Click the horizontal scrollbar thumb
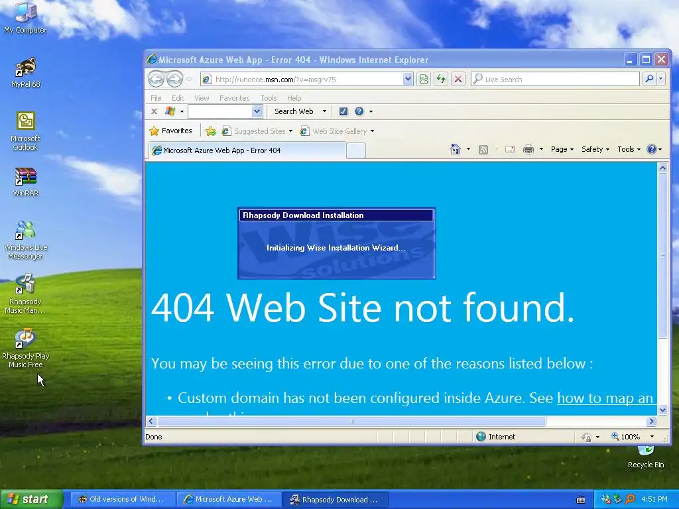The width and height of the screenshot is (679, 509). point(351,421)
